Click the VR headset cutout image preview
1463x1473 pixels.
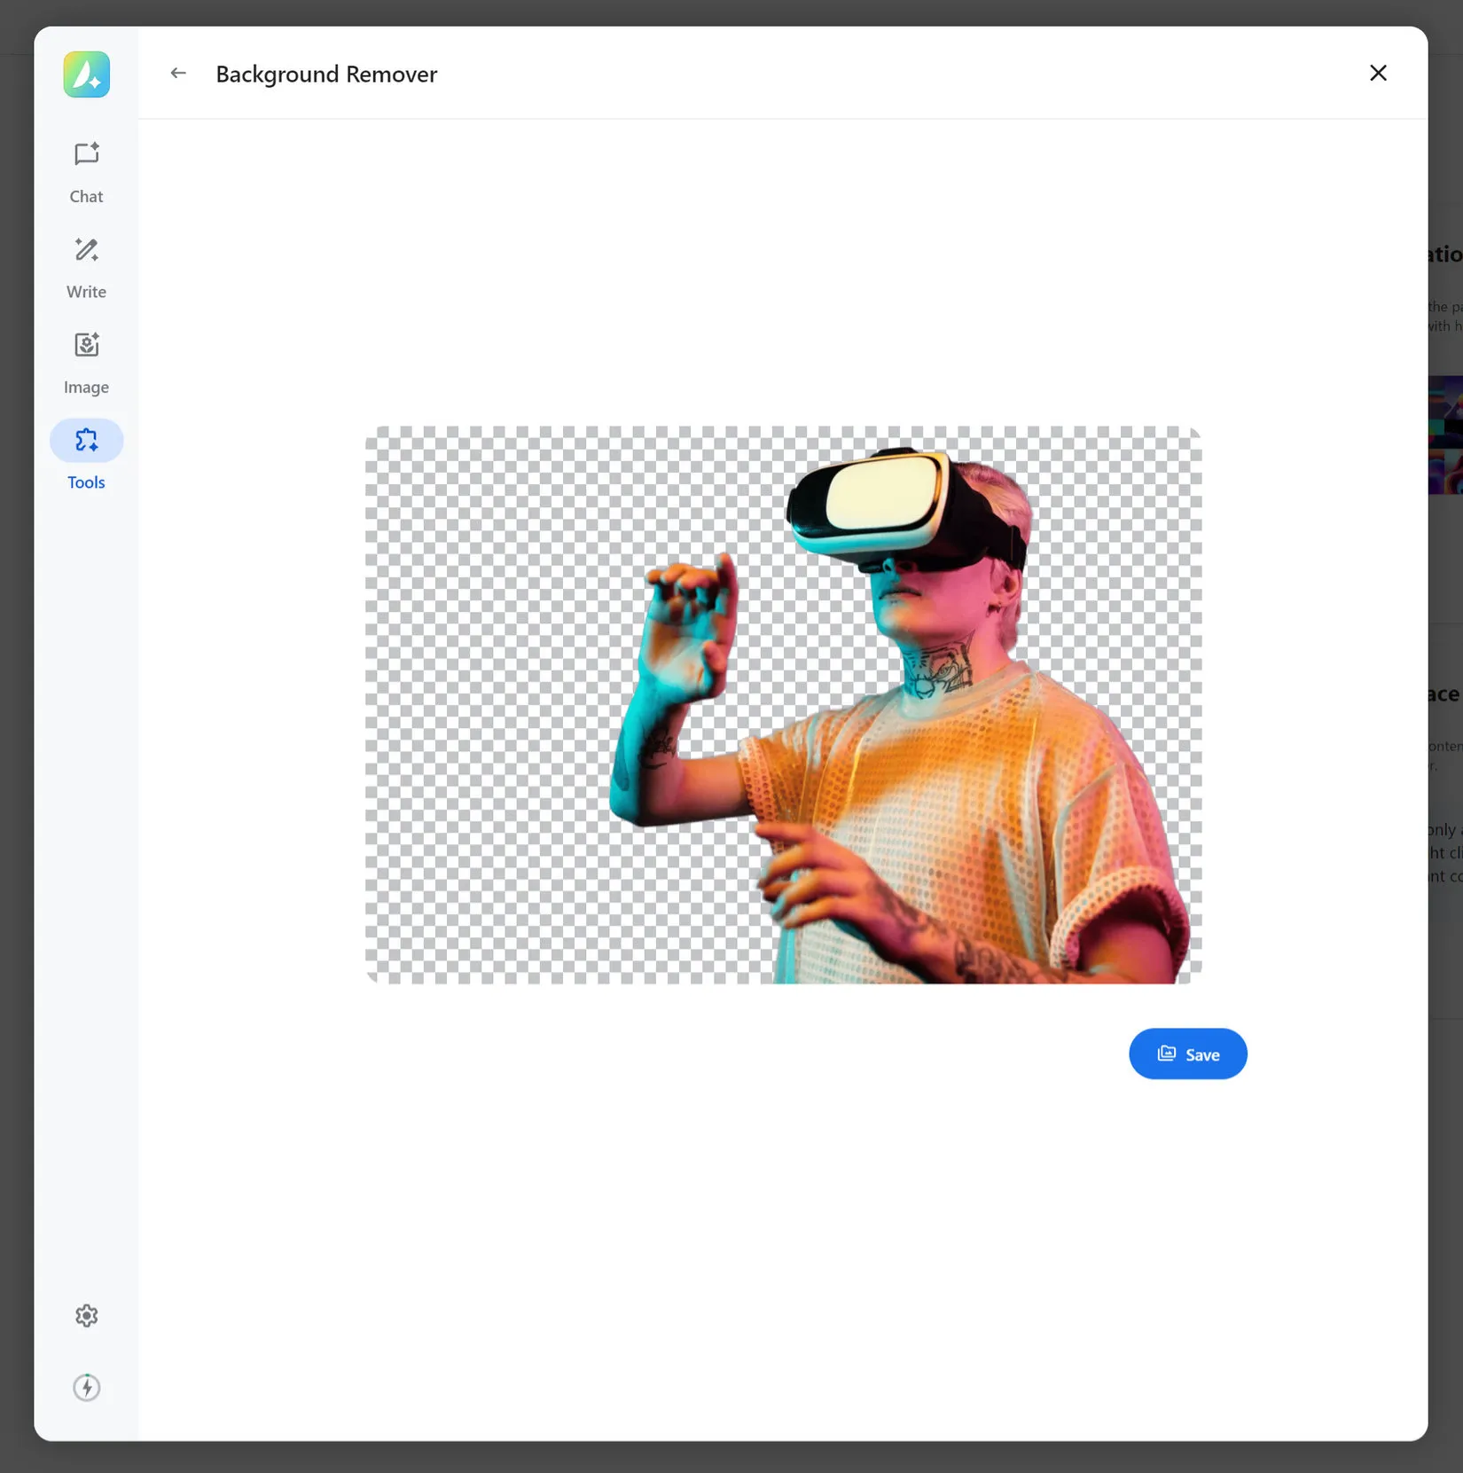click(784, 705)
